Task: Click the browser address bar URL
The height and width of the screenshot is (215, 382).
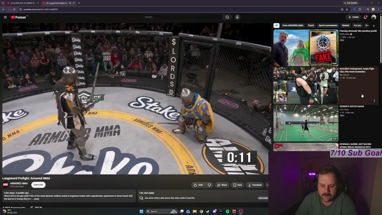Action: pos(41,9)
